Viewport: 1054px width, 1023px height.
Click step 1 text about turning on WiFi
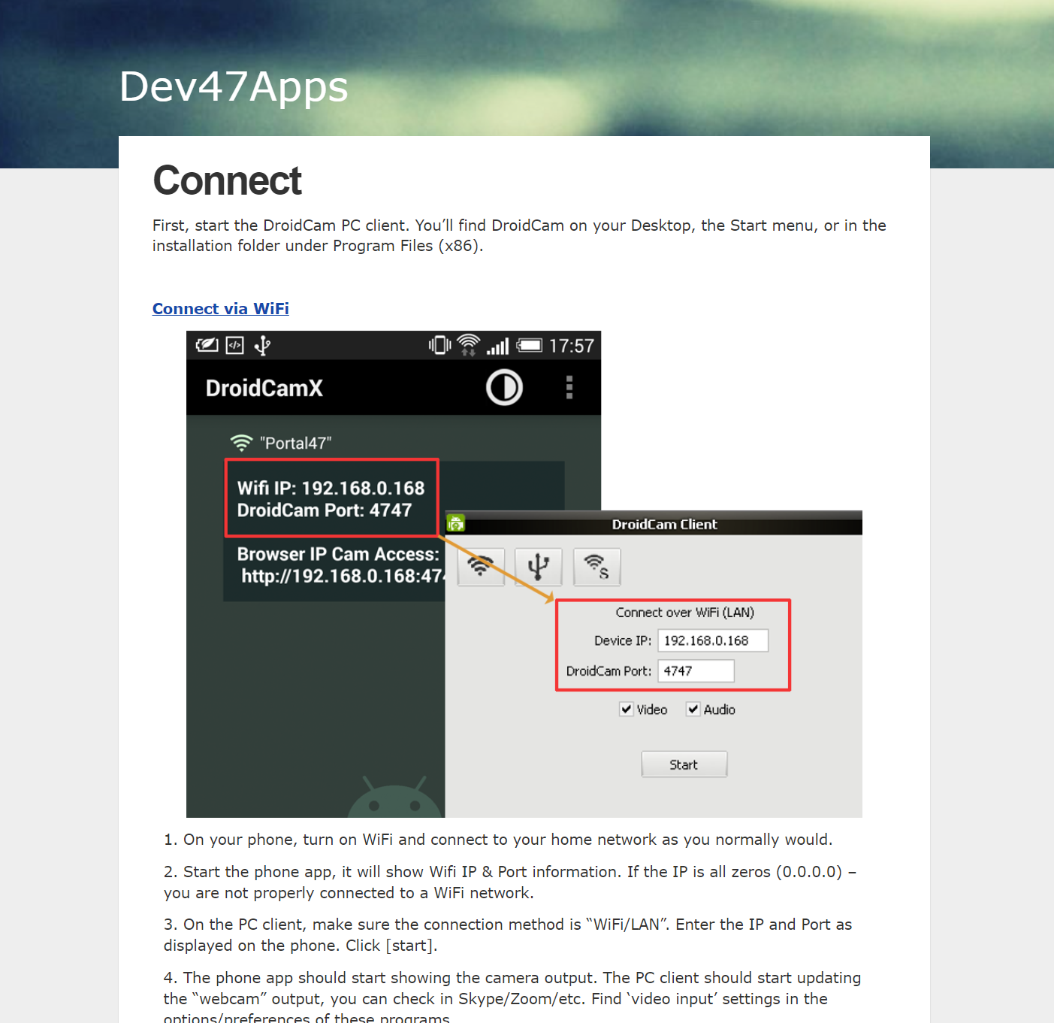[498, 840]
